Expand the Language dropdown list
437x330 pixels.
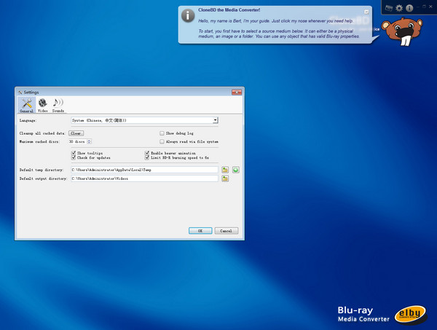coord(216,120)
